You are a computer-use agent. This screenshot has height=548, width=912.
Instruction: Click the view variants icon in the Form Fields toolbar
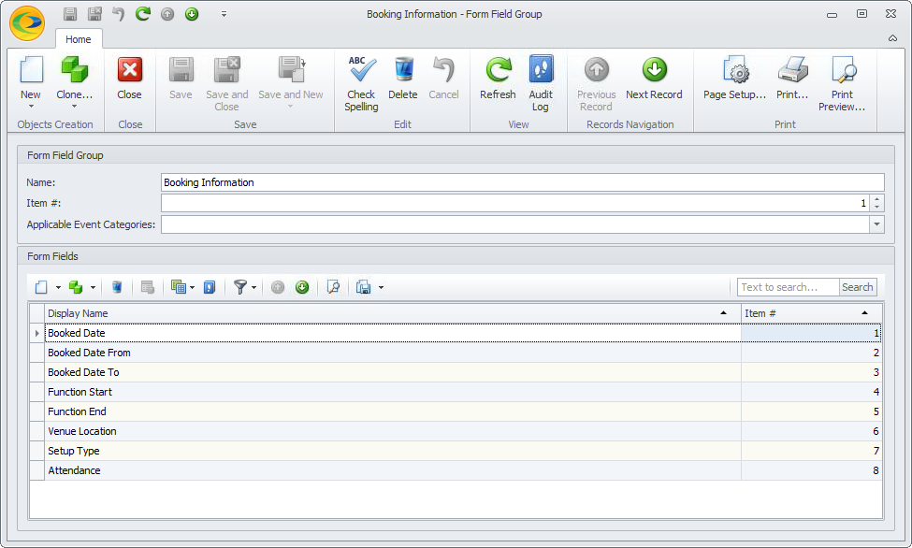[178, 287]
